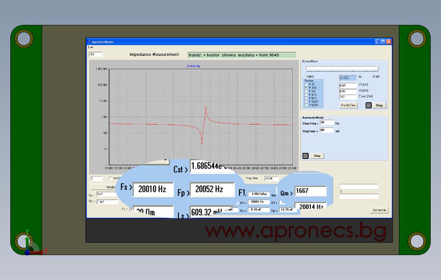Viewport: 441px width, 280px height.
Task: Click the Rp 1.3e5 input field
Action: pyautogui.click(x=108, y=201)
